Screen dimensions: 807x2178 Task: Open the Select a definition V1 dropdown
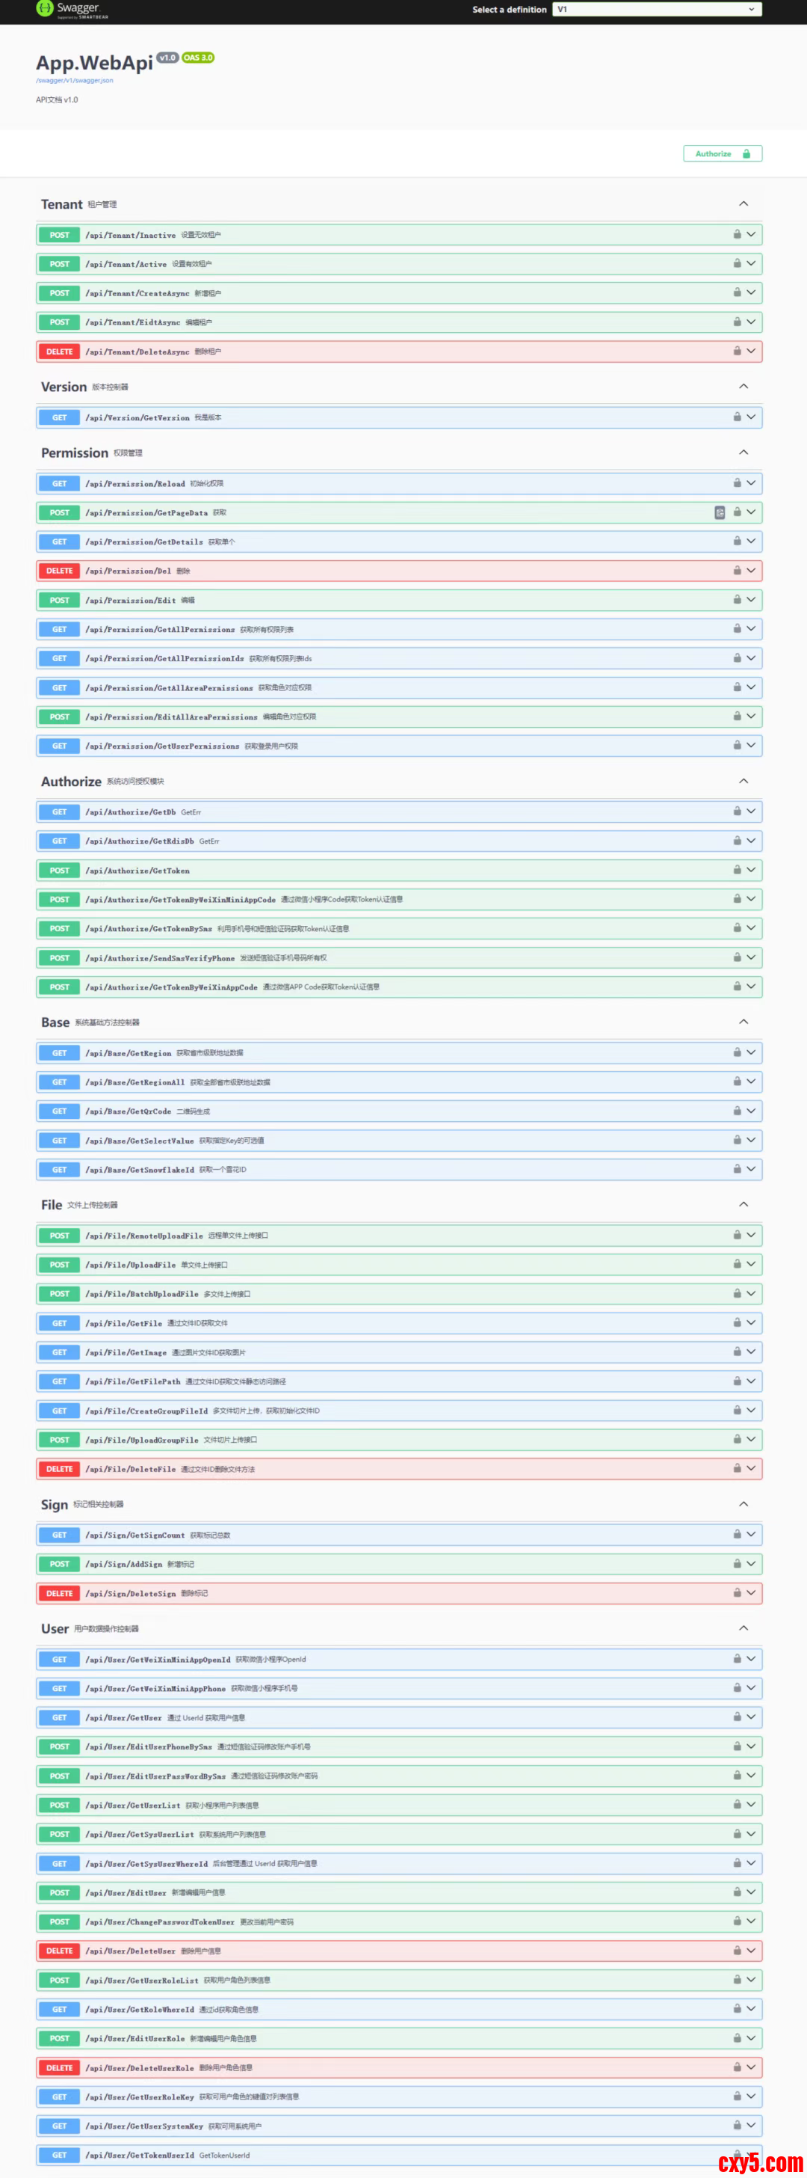[x=657, y=9]
